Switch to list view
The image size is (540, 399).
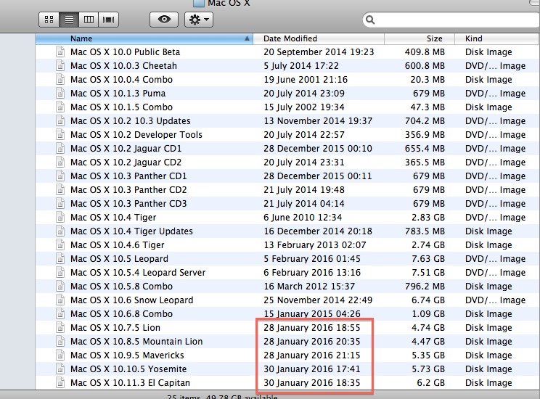point(69,20)
